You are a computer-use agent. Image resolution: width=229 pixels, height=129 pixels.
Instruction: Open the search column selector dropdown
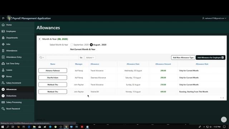coord(42,57)
